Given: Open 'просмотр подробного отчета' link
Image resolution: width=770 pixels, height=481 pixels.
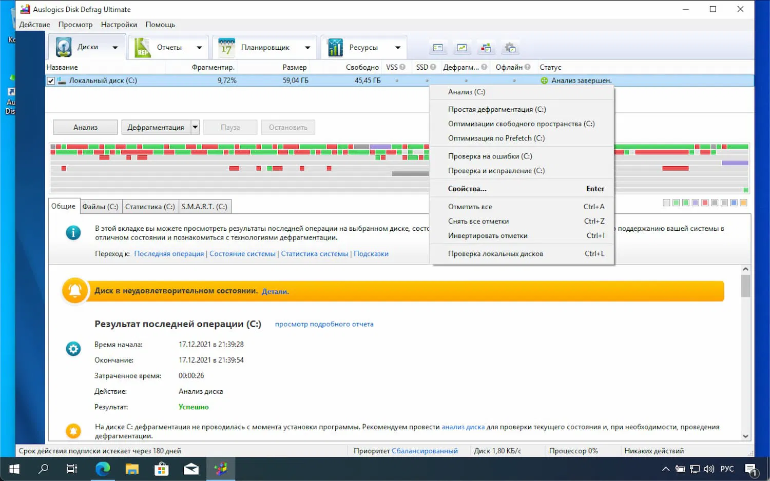Looking at the screenshot, I should pos(323,324).
